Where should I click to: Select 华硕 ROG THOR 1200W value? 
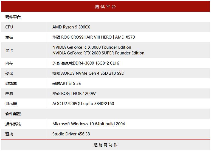tap(74, 94)
